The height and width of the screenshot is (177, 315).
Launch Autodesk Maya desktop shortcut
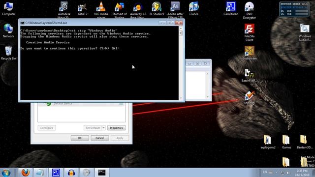click(64, 10)
